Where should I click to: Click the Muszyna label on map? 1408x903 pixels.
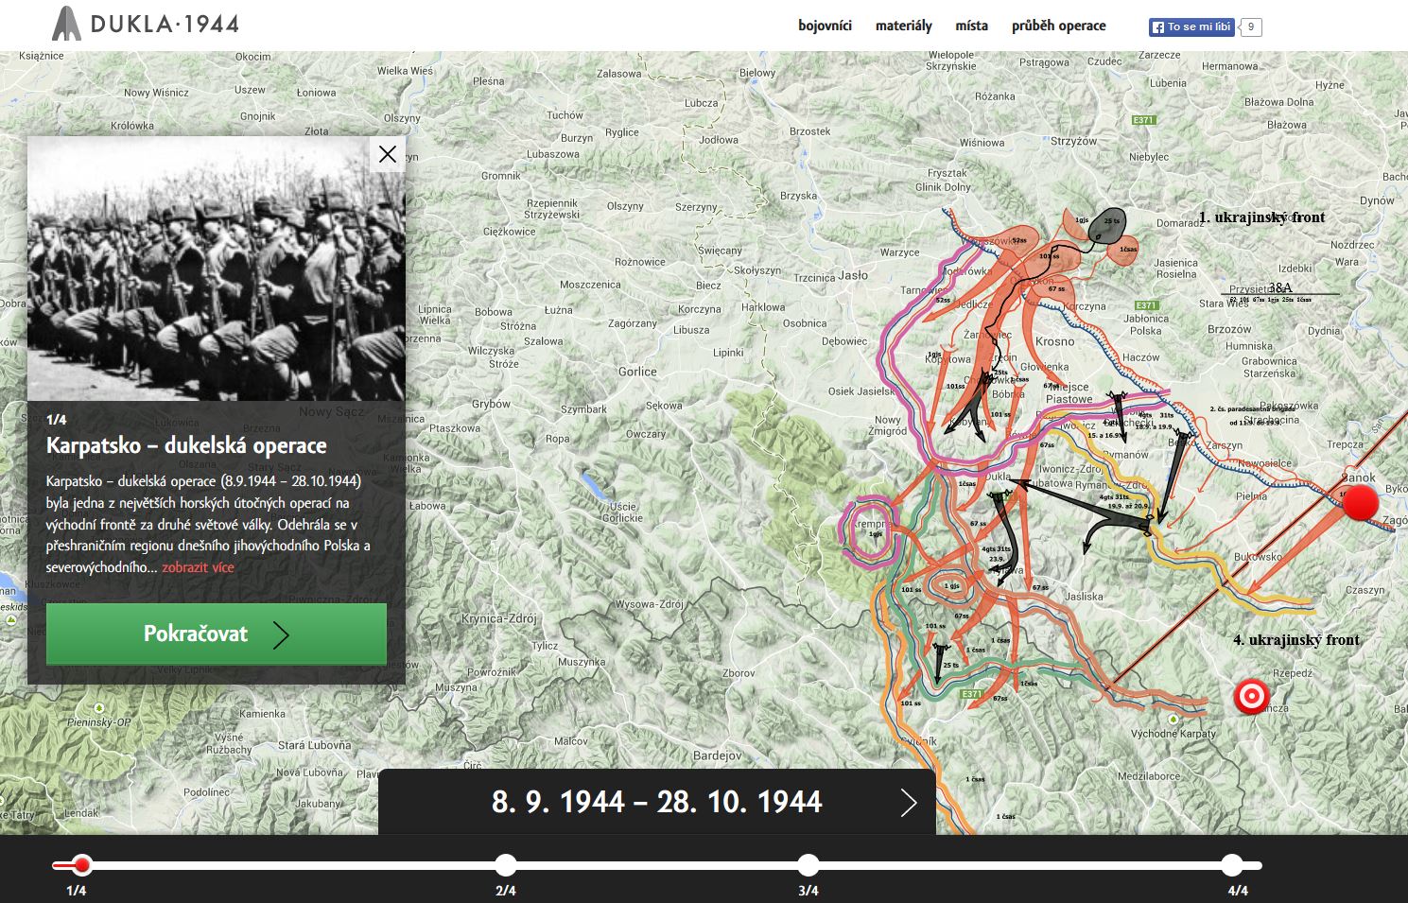click(x=456, y=687)
